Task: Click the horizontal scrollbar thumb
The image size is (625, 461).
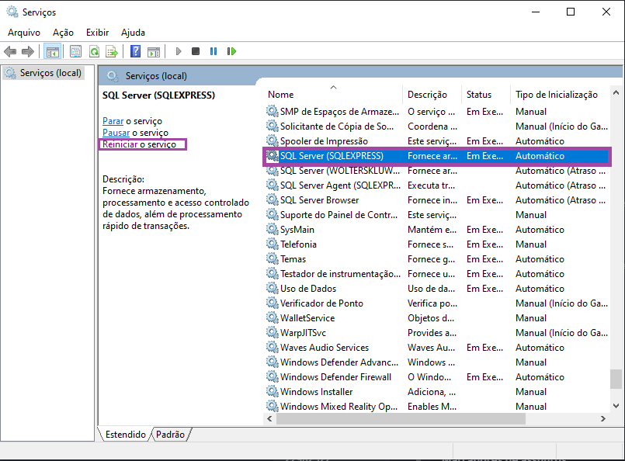Action: [x=401, y=419]
